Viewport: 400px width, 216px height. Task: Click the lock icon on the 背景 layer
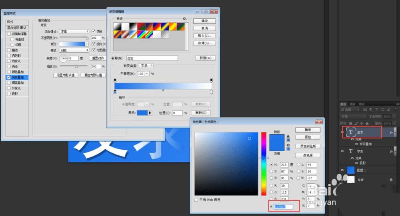coord(391,180)
